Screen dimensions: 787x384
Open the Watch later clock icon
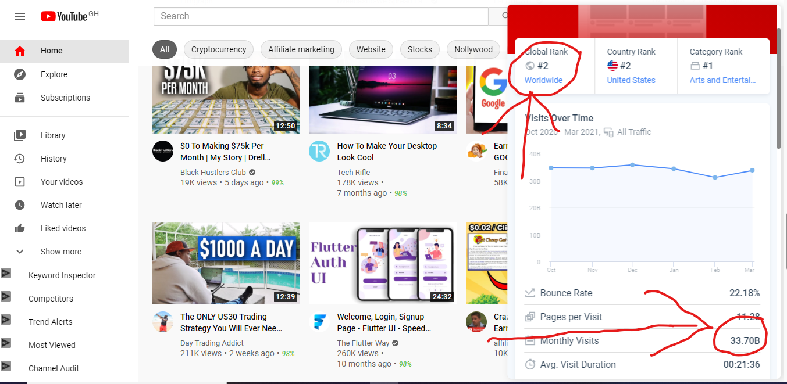[x=20, y=205]
